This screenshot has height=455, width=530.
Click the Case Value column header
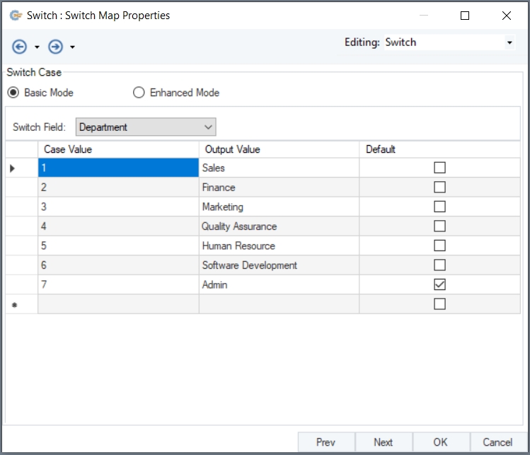(118, 149)
